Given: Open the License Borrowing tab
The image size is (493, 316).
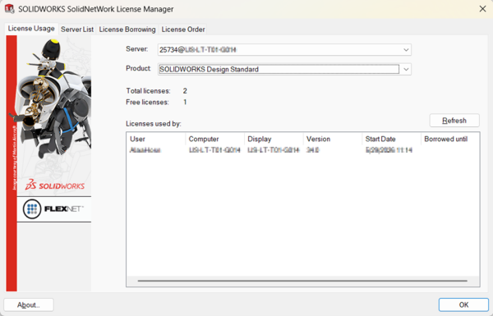Looking at the screenshot, I should pos(127,30).
